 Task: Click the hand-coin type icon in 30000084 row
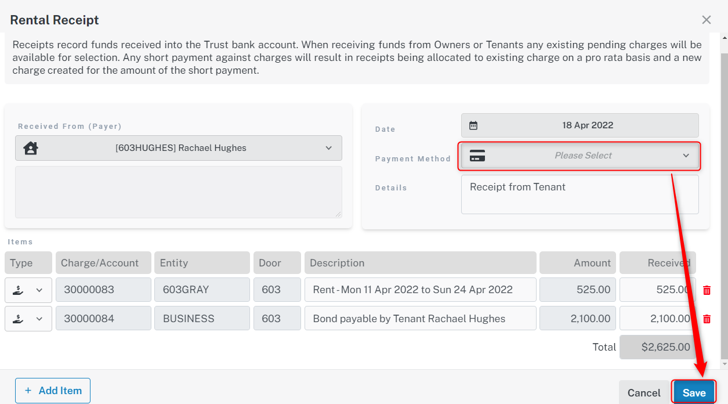pyautogui.click(x=19, y=319)
